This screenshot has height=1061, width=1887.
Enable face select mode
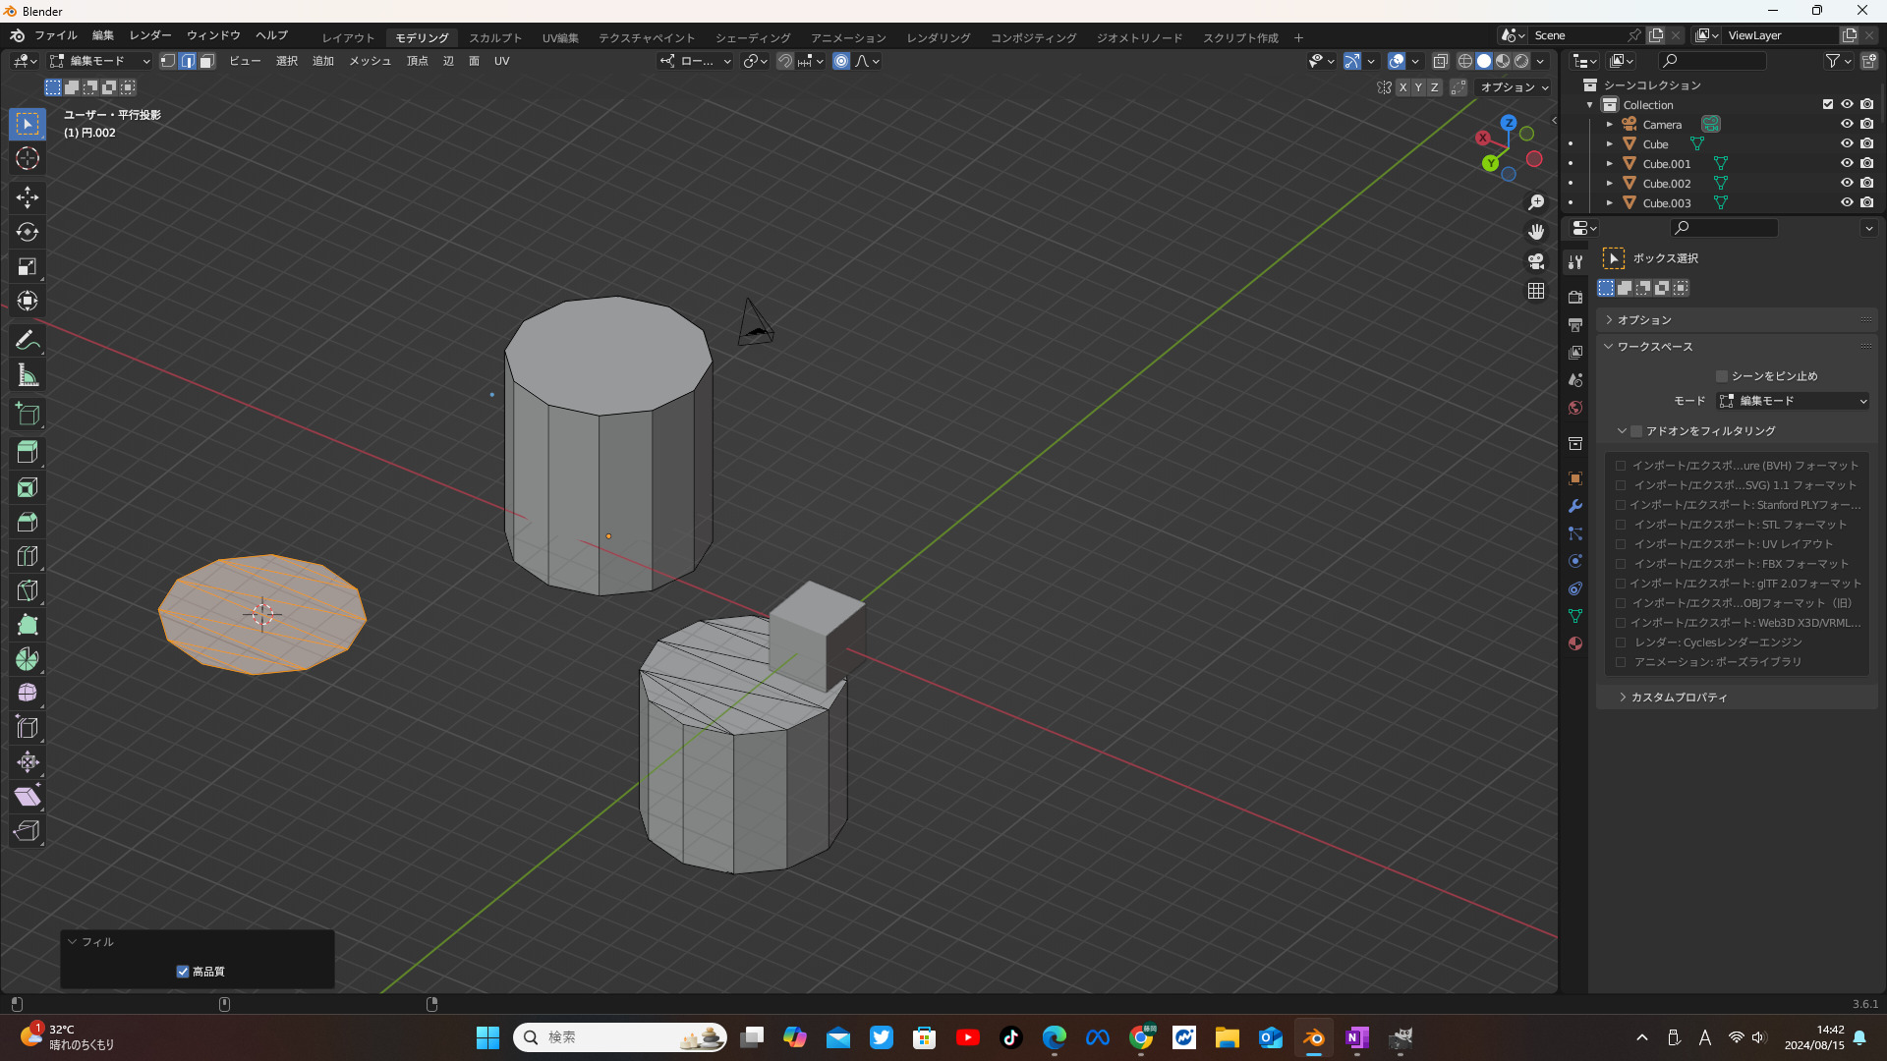pos(206,61)
